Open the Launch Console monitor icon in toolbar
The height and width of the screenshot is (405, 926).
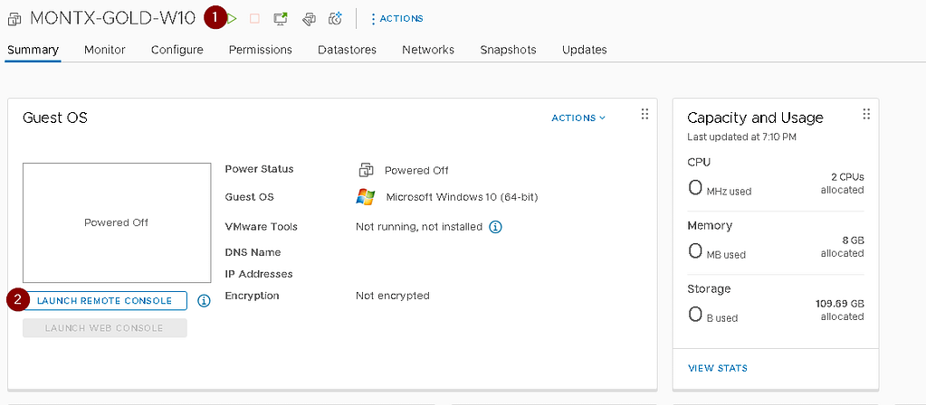tap(282, 18)
